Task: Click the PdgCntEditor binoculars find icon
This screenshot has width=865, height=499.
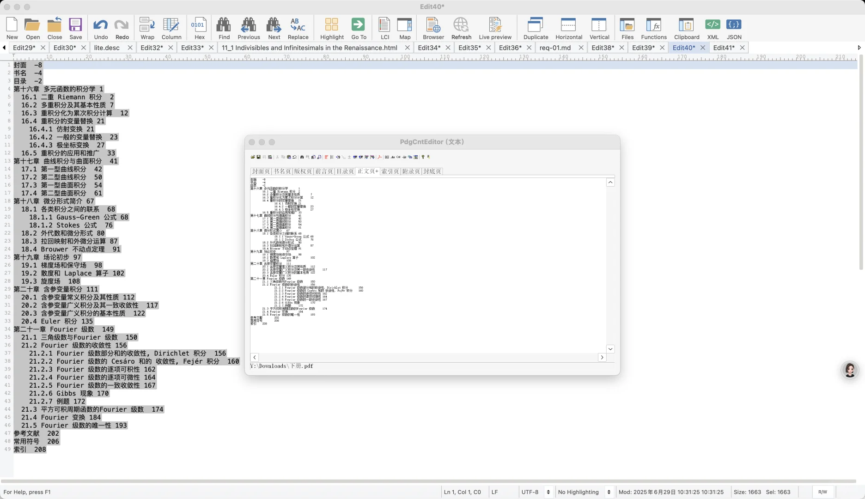Action: [302, 157]
